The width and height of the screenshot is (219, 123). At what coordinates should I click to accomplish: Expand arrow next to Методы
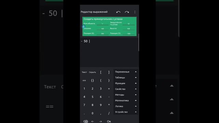(x=136, y=95)
